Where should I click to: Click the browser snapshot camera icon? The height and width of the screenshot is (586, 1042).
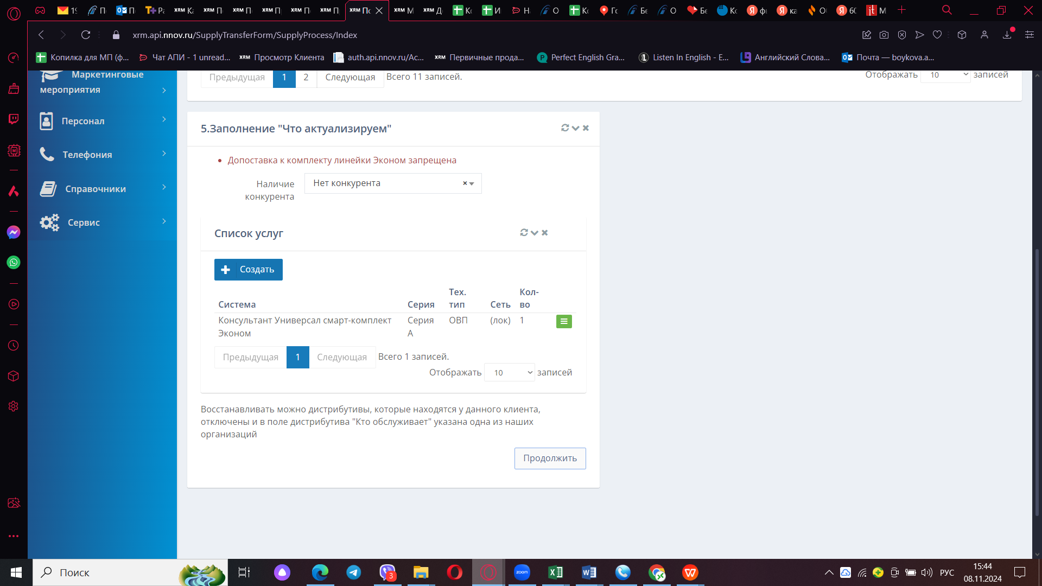884,35
